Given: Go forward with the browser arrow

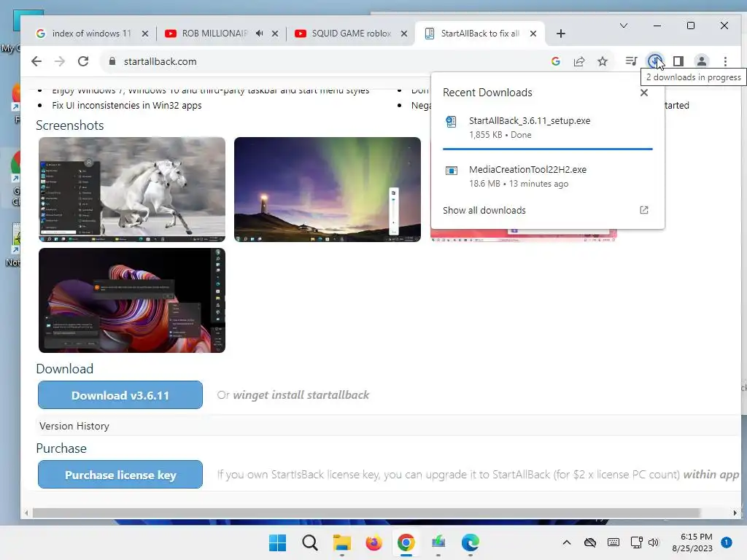Looking at the screenshot, I should pos(60,61).
